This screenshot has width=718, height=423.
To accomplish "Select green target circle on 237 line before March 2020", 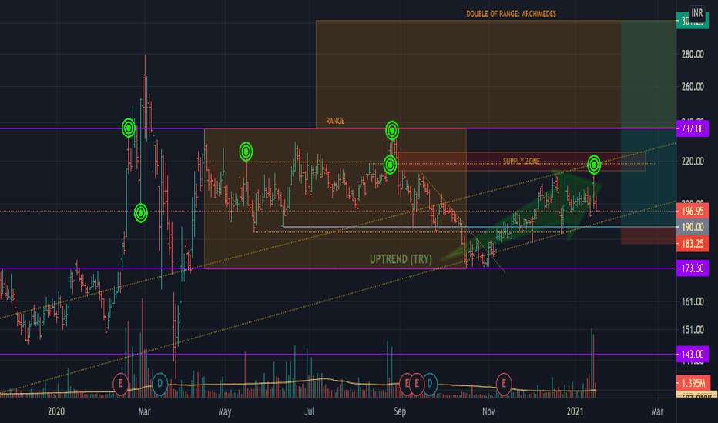I will coord(129,128).
